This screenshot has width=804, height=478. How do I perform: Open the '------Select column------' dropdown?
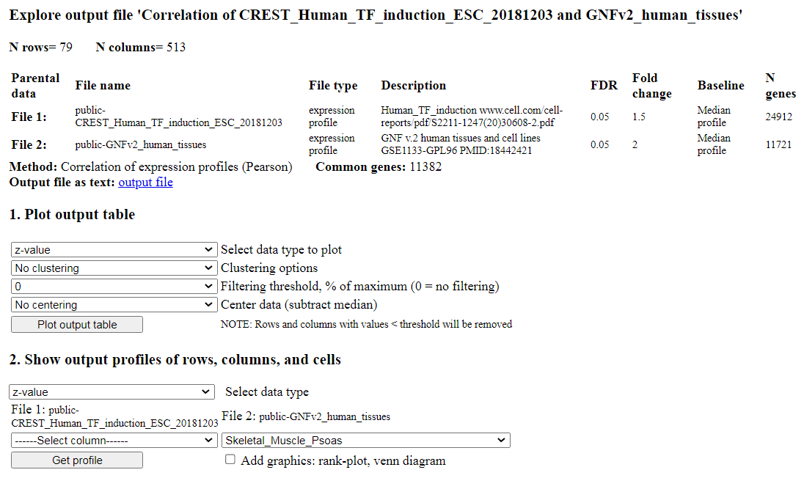(x=114, y=441)
